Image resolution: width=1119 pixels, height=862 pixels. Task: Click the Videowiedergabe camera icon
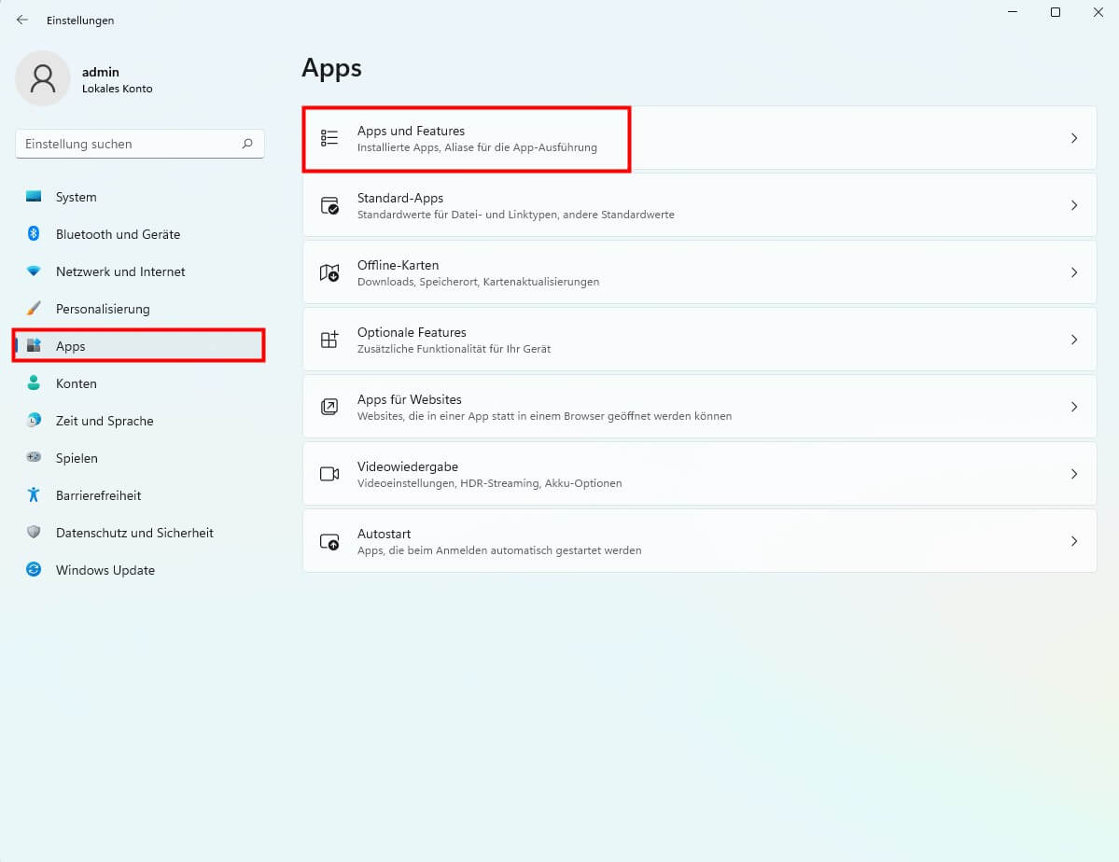click(329, 474)
